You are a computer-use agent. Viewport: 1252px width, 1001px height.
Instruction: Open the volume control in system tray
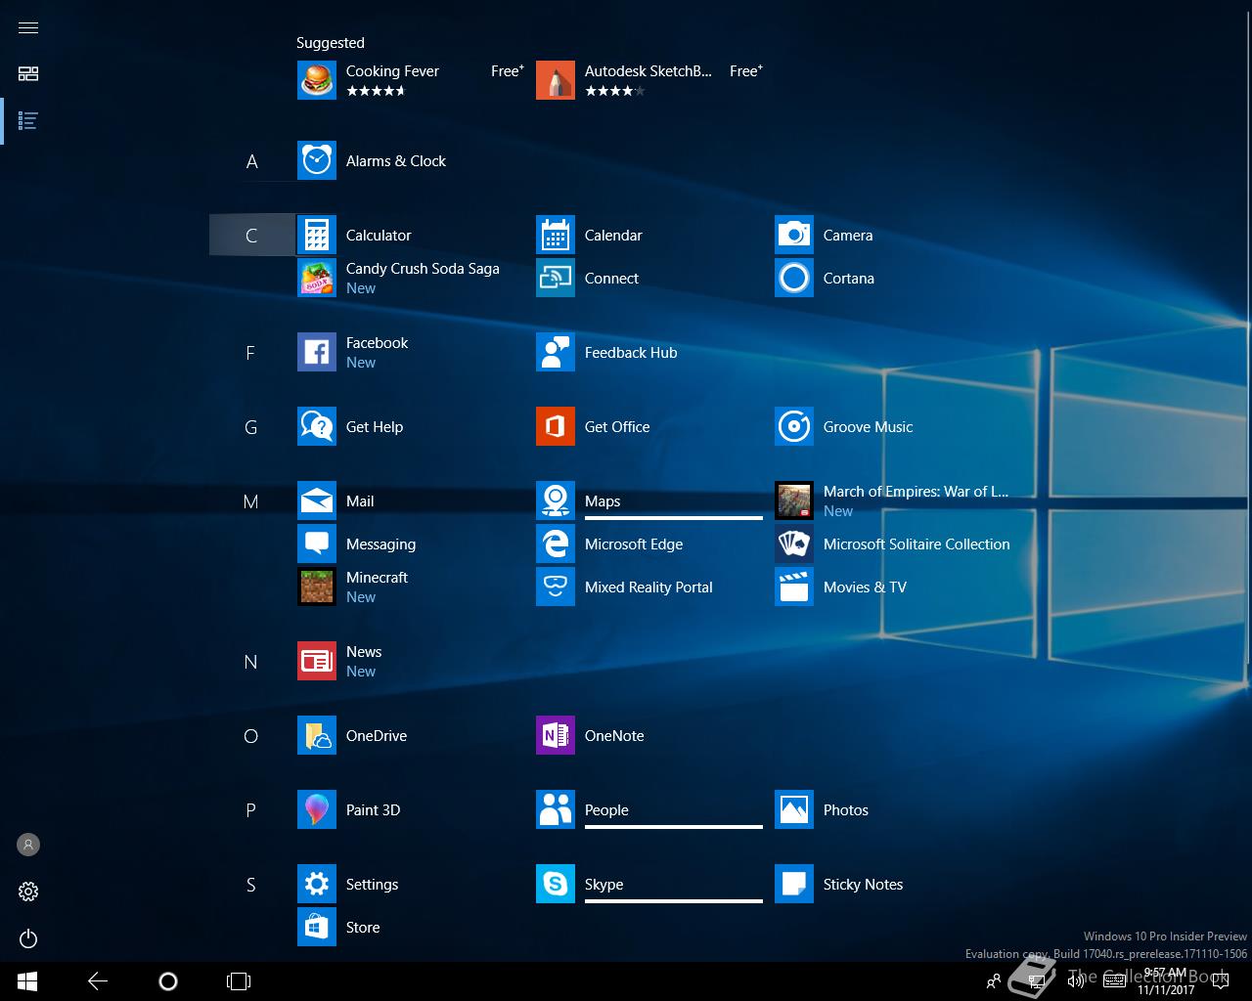click(x=1076, y=981)
